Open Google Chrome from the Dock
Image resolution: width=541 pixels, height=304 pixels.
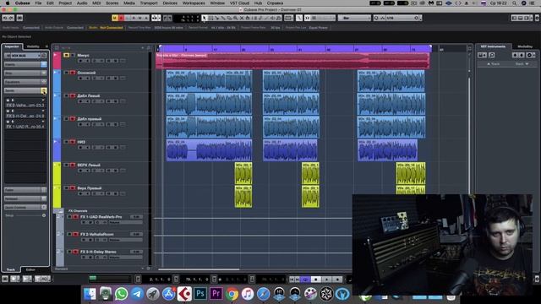(232, 294)
